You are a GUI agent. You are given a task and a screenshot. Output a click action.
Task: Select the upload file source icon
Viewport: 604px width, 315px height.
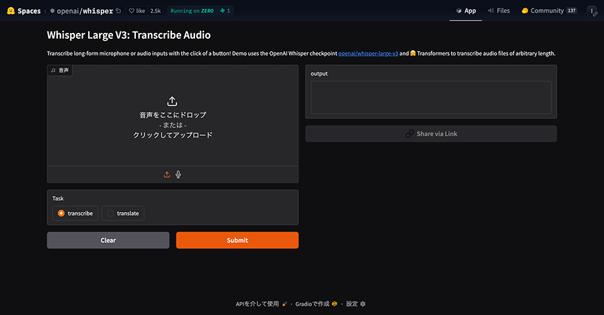tap(167, 175)
